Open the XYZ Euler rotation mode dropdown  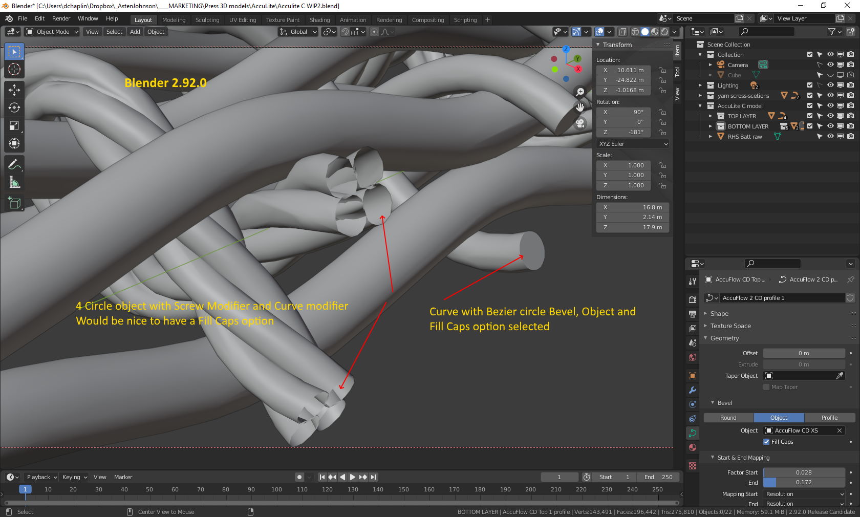pos(633,144)
